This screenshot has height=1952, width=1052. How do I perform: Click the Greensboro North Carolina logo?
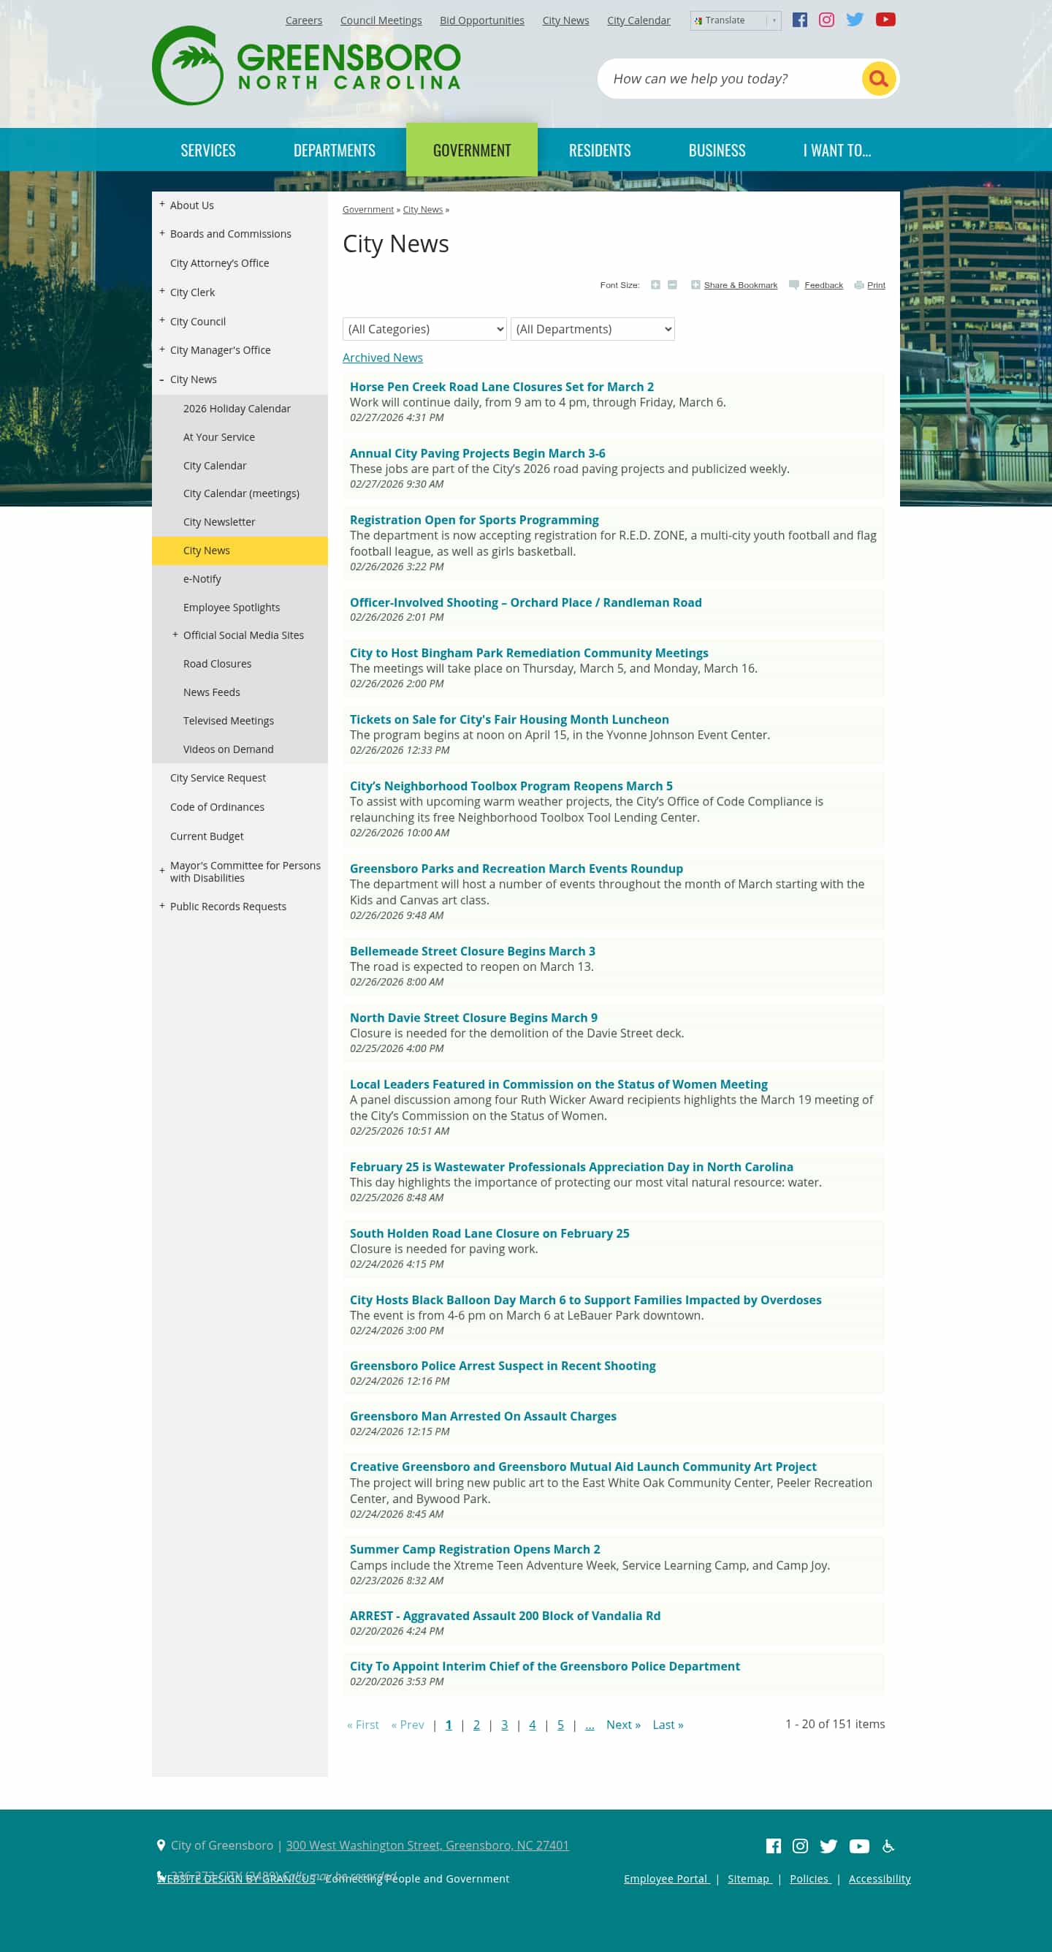[x=307, y=66]
